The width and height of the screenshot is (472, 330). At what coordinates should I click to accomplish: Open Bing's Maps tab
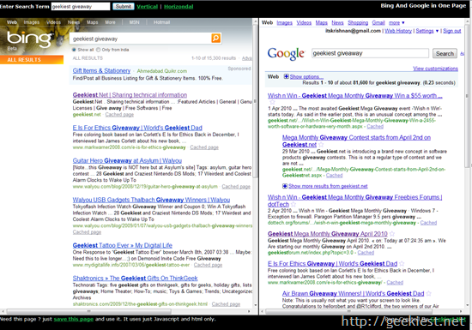(92, 22)
